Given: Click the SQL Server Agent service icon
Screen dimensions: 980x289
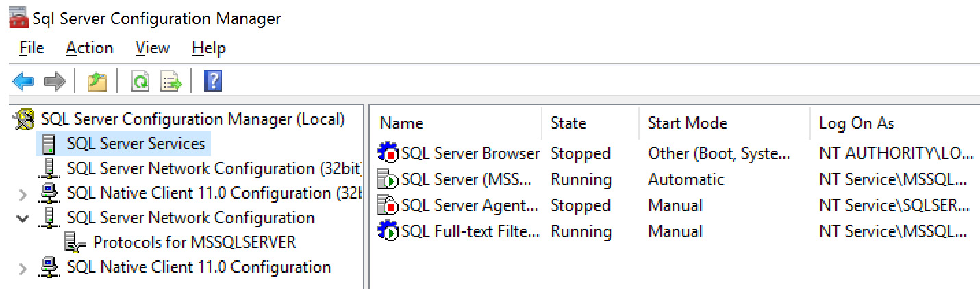Looking at the screenshot, I should click(x=388, y=205).
